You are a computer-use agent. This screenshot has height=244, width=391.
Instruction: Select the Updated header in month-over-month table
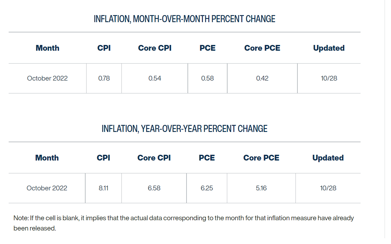click(329, 48)
